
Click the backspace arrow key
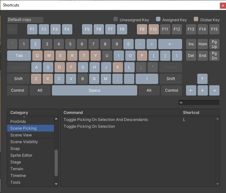click(170, 44)
